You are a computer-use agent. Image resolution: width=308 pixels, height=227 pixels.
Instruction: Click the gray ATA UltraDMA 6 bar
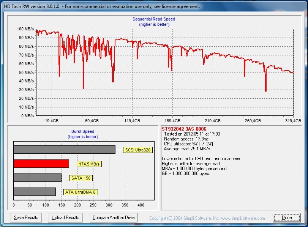coord(35,192)
